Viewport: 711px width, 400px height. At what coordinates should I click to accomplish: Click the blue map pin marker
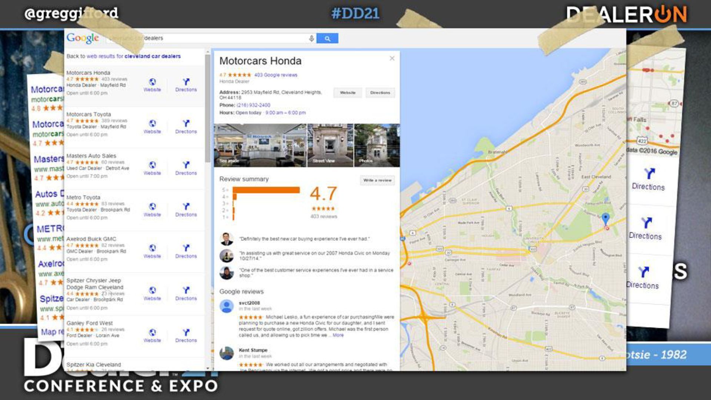[605, 219]
